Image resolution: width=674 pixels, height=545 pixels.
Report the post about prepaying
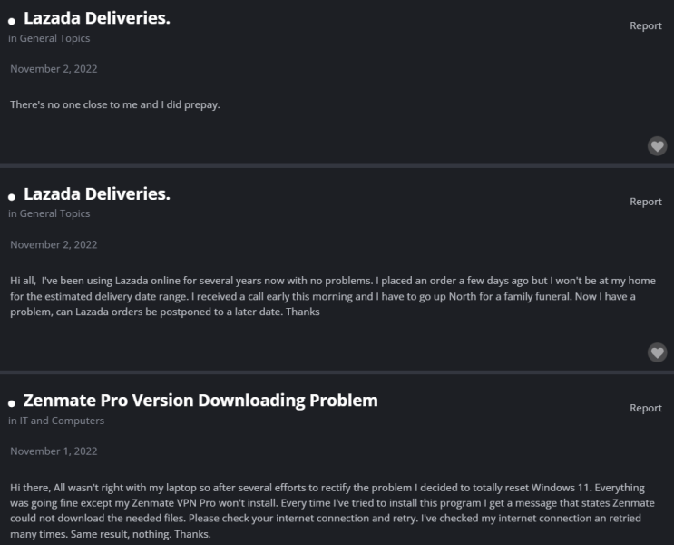[x=646, y=25]
